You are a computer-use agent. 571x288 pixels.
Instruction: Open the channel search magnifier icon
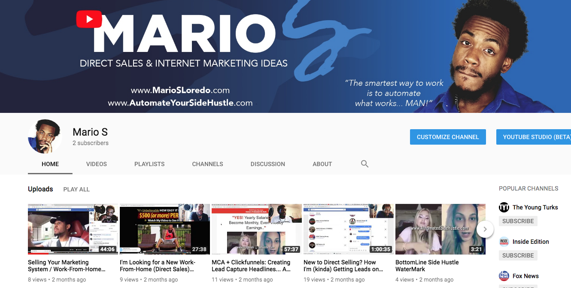click(x=365, y=164)
